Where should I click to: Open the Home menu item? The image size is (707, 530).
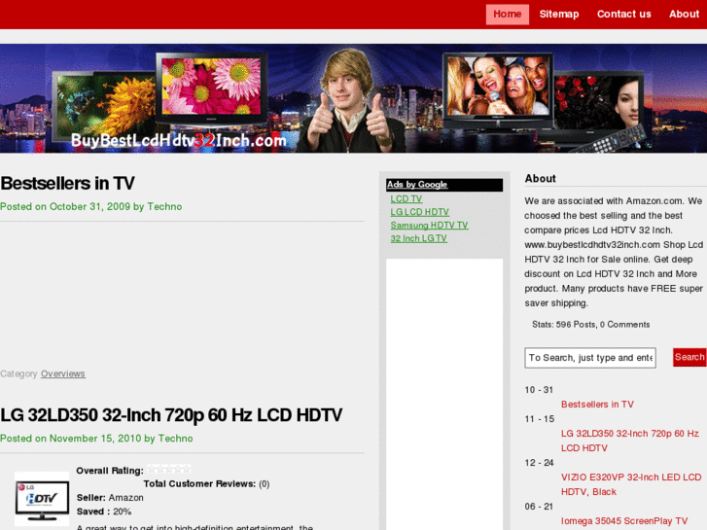508,15
